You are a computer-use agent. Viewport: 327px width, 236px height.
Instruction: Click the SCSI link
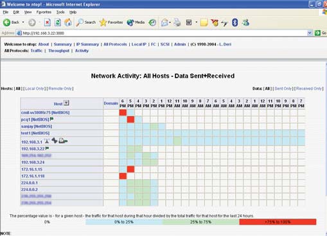pyautogui.click(x=165, y=44)
